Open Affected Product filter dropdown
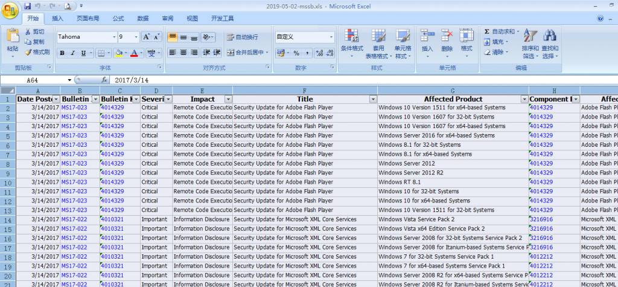618x287 pixels. (x=524, y=99)
